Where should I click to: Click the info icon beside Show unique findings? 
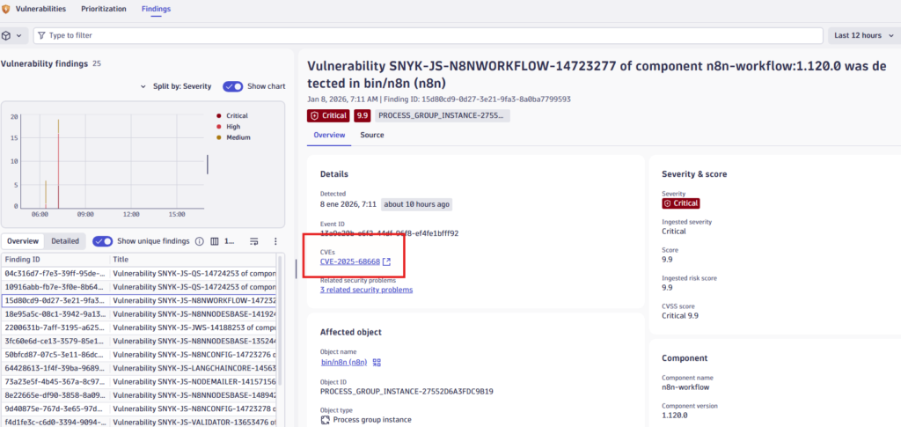[x=199, y=241]
